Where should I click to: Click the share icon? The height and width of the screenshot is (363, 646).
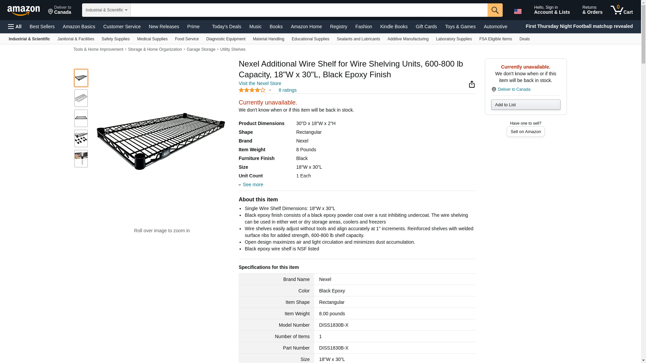(x=472, y=84)
